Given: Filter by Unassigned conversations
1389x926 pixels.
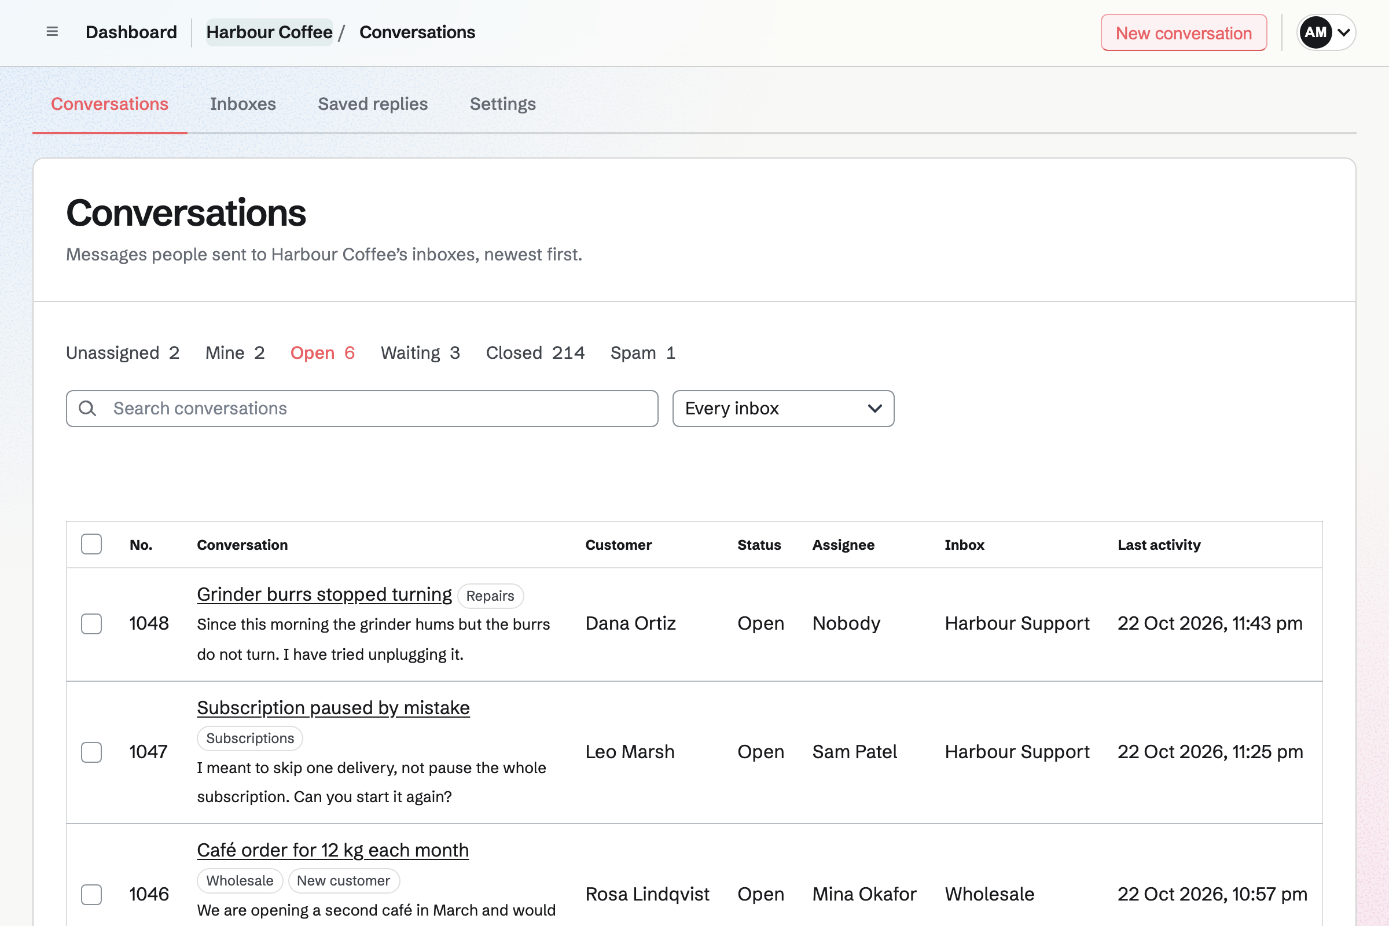Looking at the screenshot, I should tap(123, 352).
